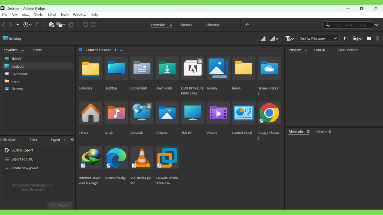Switch to the Keywords tab
The height and width of the screenshot is (215, 383).
click(323, 131)
